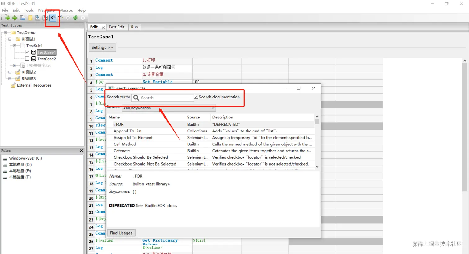The width and height of the screenshot is (469, 254).
Task: Select the Append To List keyword row
Action: tap(210, 131)
